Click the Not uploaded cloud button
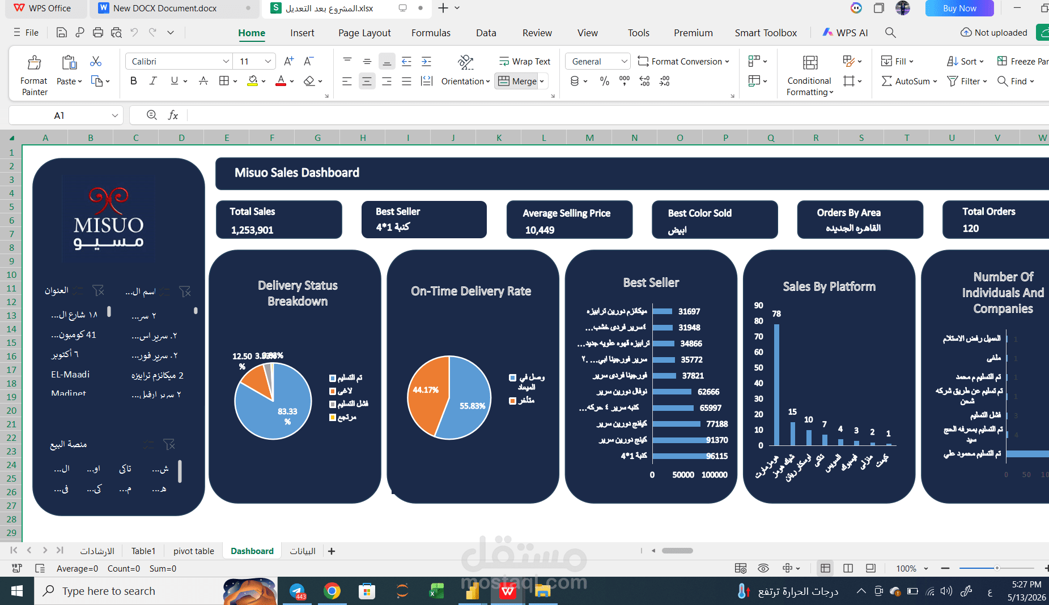The height and width of the screenshot is (605, 1049). tap(994, 32)
